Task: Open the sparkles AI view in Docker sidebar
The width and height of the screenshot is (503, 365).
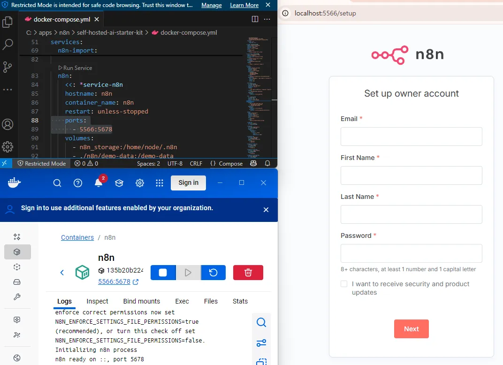Action: click(x=17, y=237)
